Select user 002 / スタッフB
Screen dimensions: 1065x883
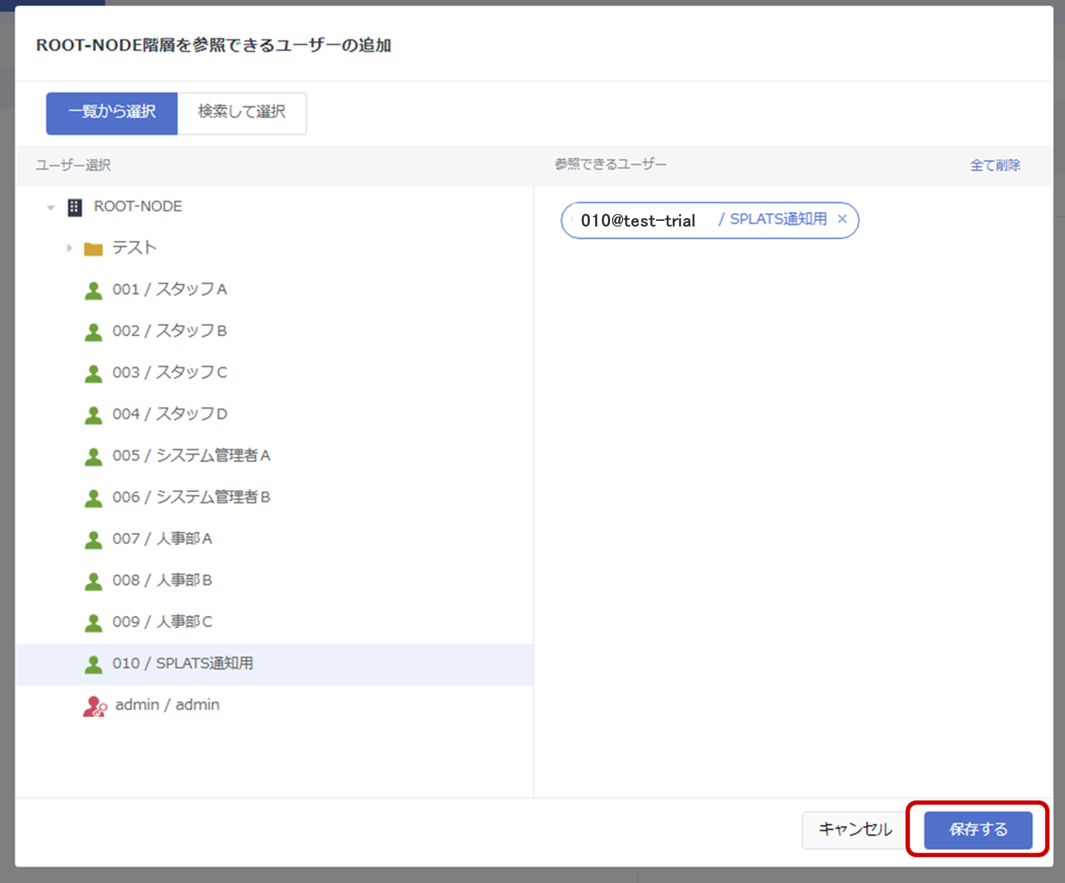[x=169, y=331]
